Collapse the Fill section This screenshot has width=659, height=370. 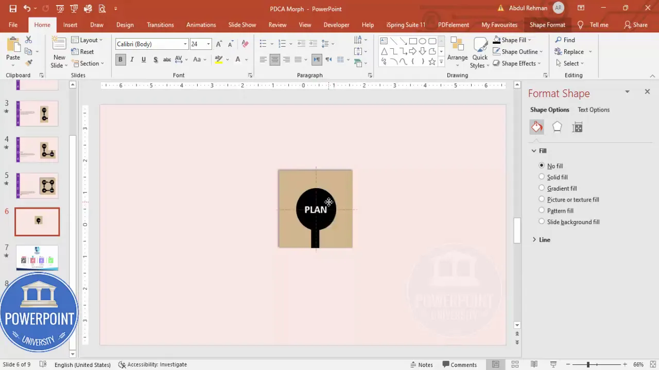pos(534,151)
